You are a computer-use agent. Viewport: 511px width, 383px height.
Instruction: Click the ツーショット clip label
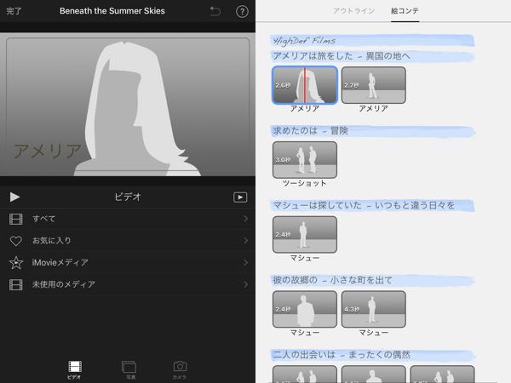[305, 183]
